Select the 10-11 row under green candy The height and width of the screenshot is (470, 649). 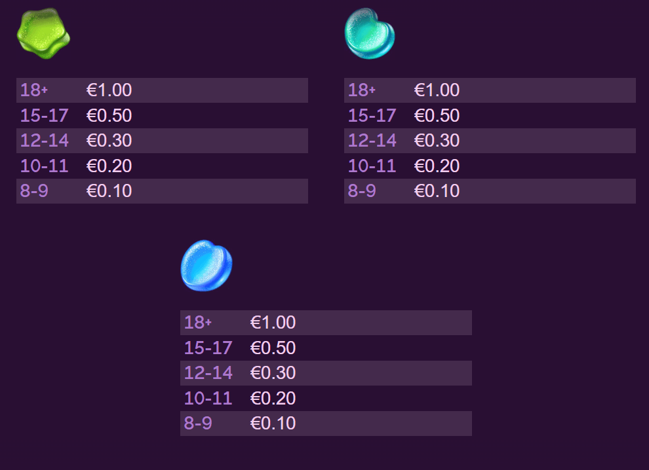click(163, 166)
